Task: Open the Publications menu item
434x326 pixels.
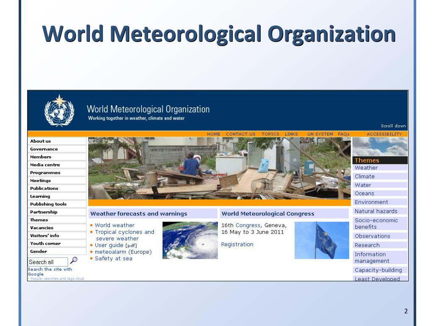Action: click(57, 188)
